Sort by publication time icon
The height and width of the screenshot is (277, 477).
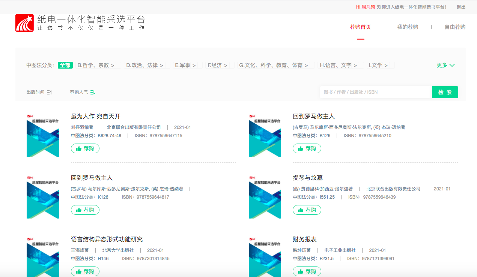[49, 92]
